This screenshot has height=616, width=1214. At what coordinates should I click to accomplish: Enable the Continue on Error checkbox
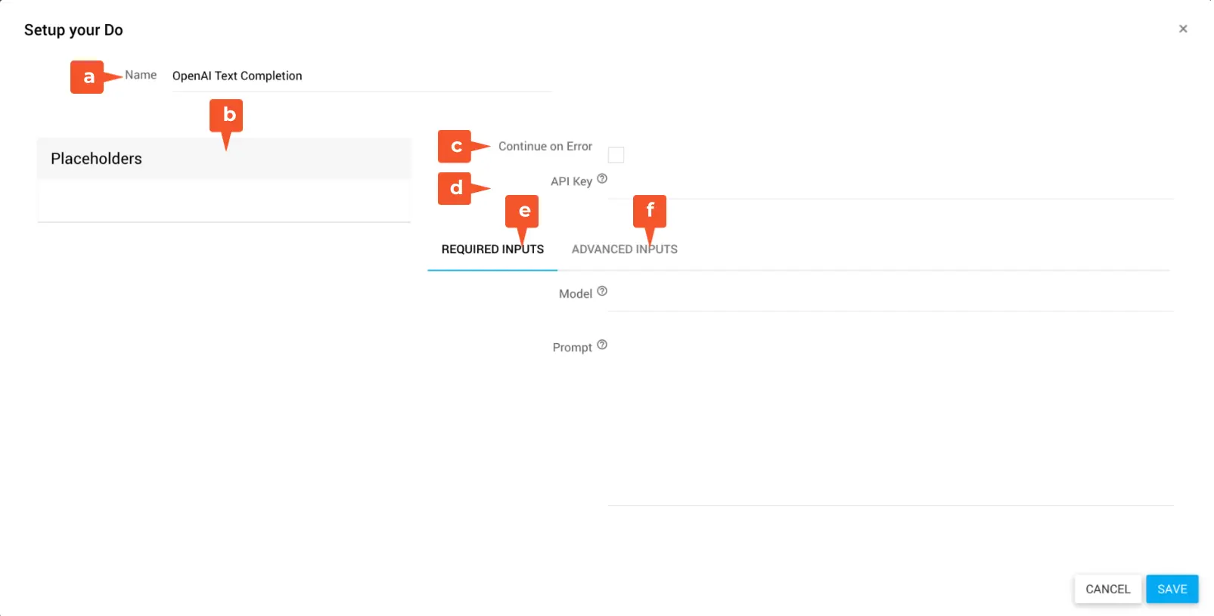coord(616,155)
